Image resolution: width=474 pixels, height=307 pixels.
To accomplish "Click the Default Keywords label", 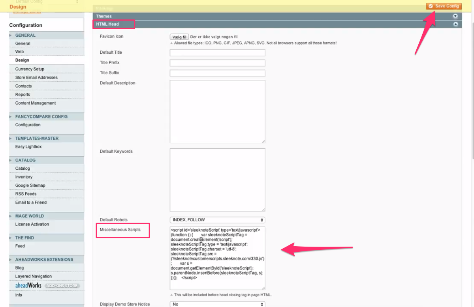I will (x=116, y=152).
